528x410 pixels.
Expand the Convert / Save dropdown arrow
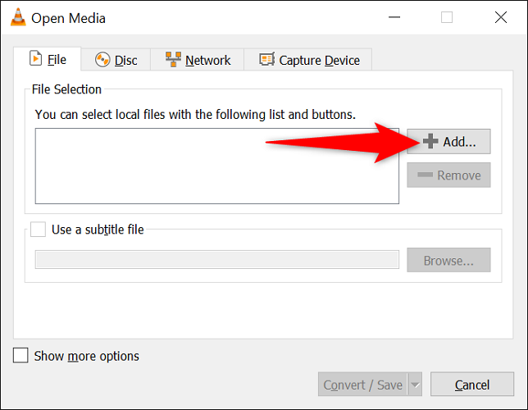[415, 385]
